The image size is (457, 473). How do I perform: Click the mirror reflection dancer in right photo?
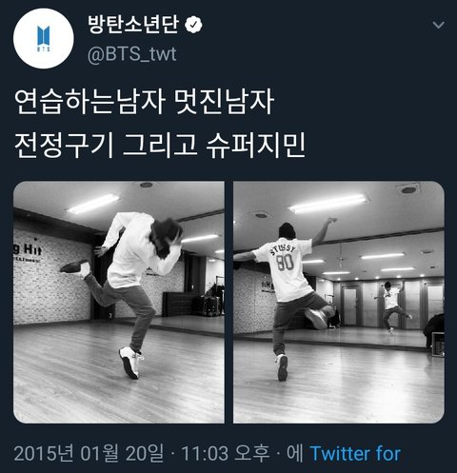tap(392, 307)
